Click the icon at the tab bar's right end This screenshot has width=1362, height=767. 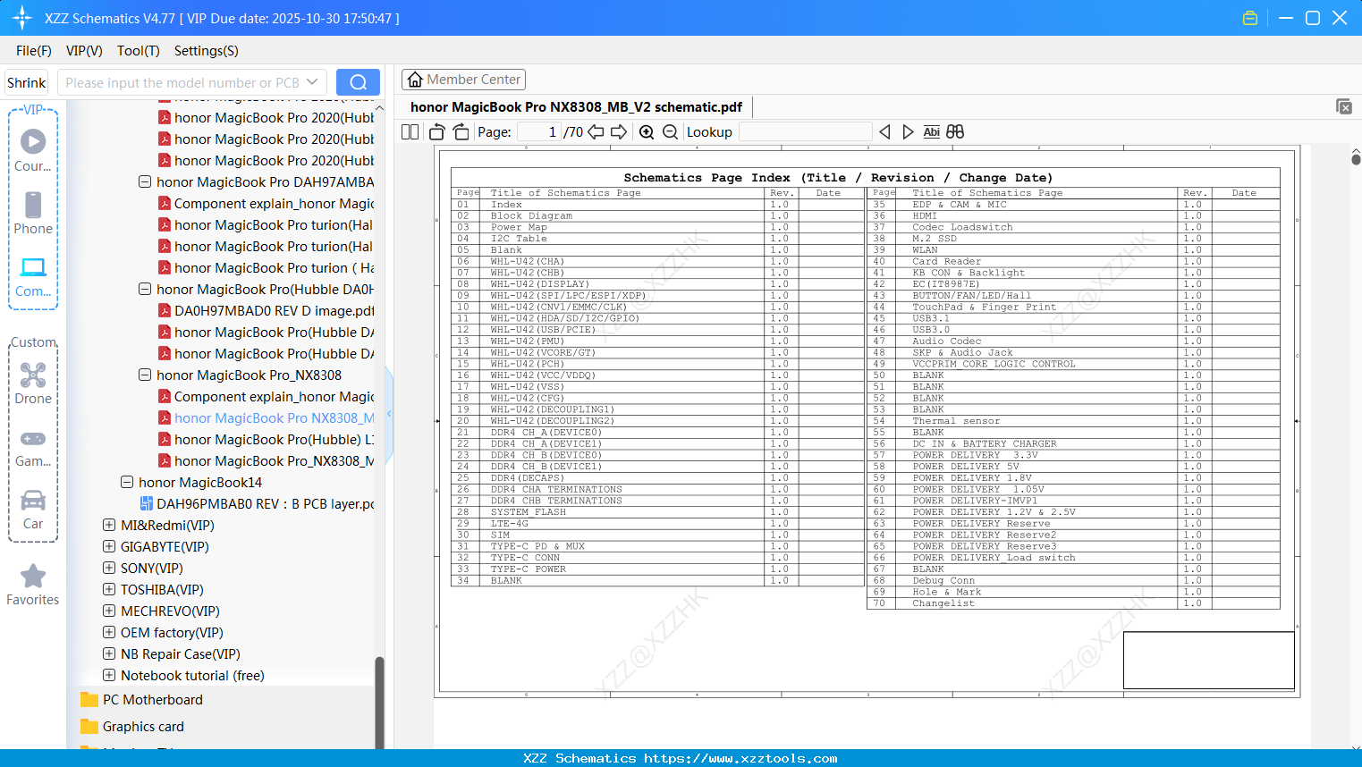coord(1344,106)
